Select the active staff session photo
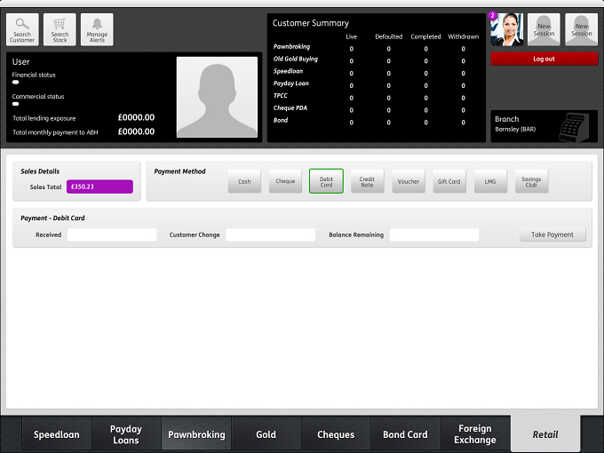Screen dimensions: 604x453 pos(506,29)
